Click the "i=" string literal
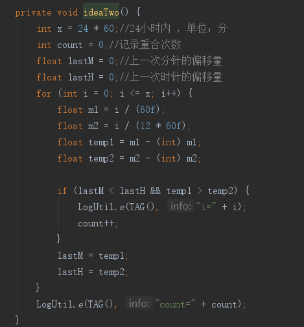 [x=206, y=207]
